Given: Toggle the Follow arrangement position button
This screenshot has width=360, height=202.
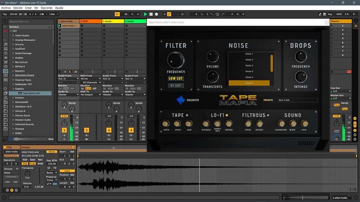Looking at the screenshot, I should [117, 14].
